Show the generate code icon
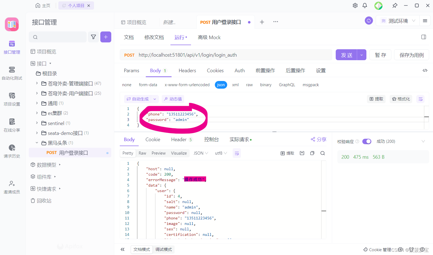The image size is (433, 255). coord(425,70)
